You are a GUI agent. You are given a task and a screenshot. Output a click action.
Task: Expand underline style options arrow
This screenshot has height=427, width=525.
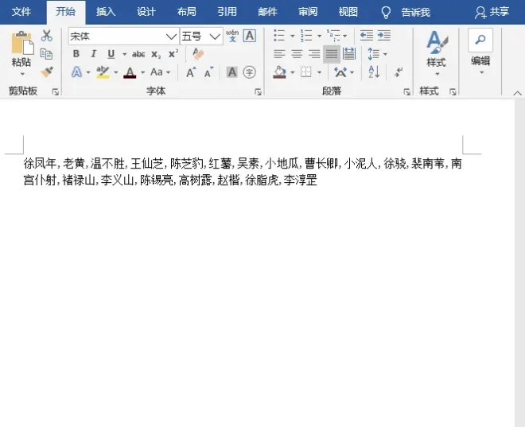tap(124, 54)
